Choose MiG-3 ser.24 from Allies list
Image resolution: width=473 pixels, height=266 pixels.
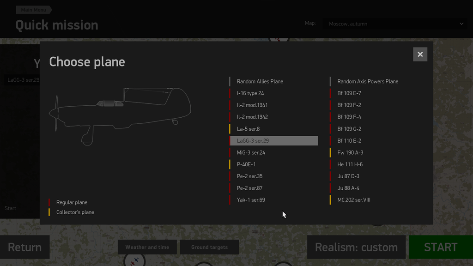pyautogui.click(x=251, y=153)
